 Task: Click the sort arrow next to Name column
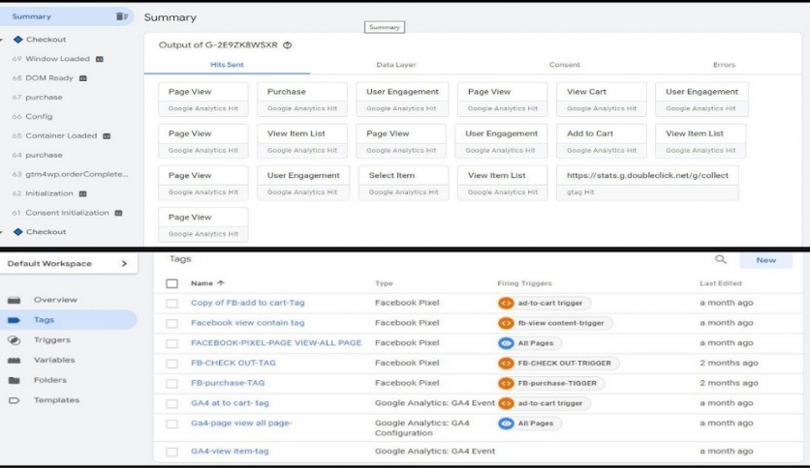[x=221, y=283]
